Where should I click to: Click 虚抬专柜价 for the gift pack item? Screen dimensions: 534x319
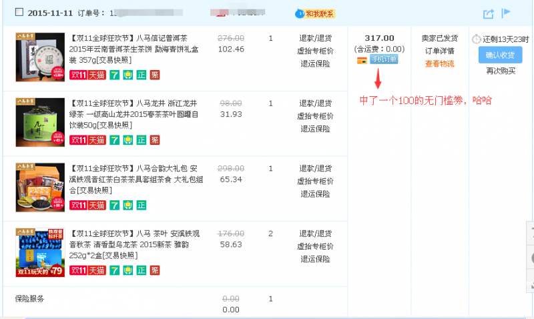(x=315, y=181)
